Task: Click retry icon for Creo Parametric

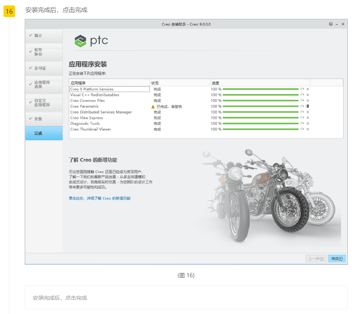Action: (x=302, y=106)
